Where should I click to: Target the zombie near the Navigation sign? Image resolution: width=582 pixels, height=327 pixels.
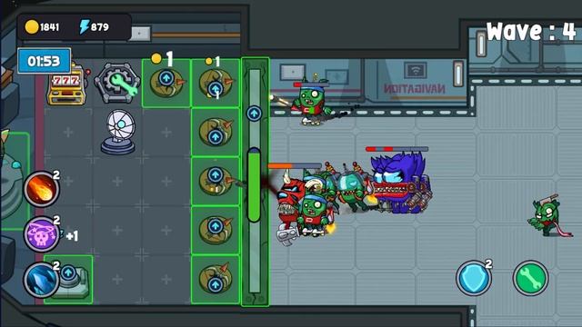(311, 103)
